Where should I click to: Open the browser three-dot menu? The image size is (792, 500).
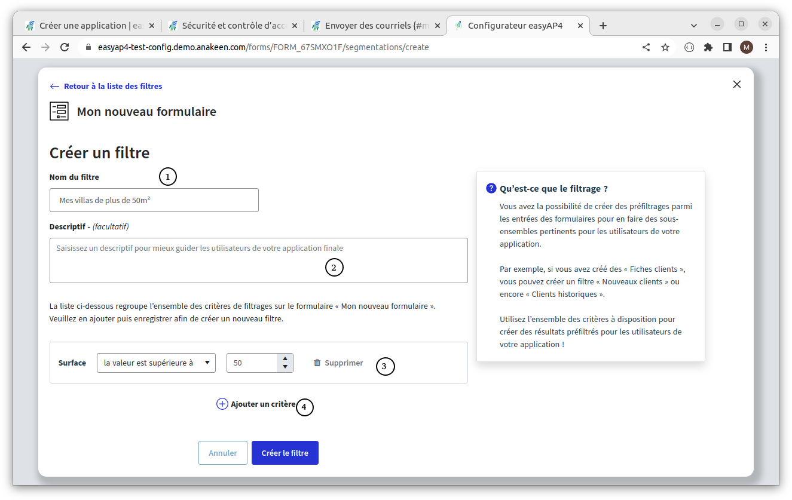766,47
